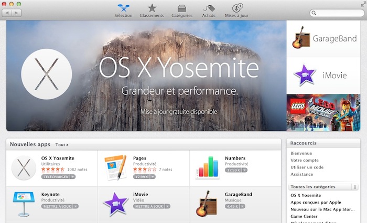Viewport: 367px width, 223px height.
Task: Click the Numbers app icon
Action: pyautogui.click(x=208, y=168)
